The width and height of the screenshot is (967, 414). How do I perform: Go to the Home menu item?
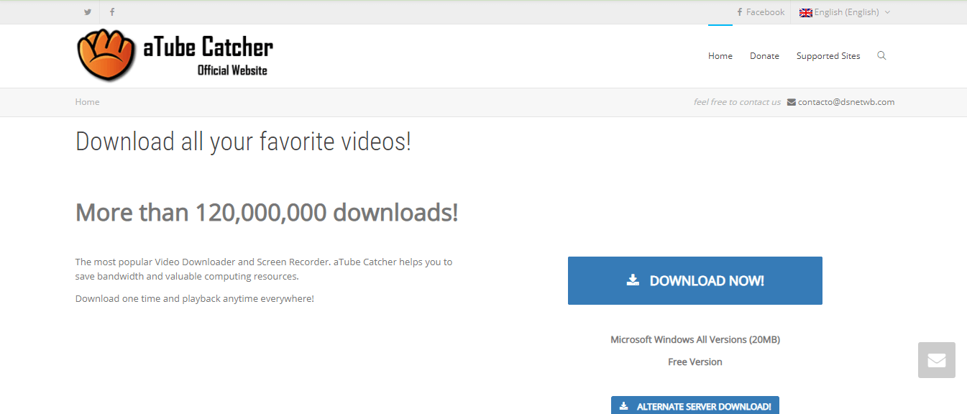click(720, 56)
